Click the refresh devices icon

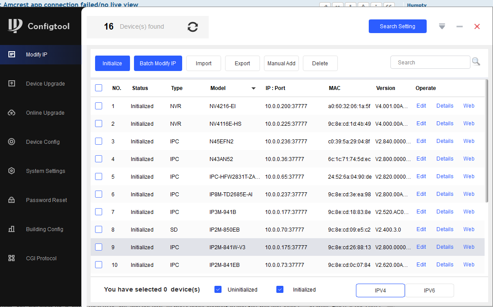click(193, 27)
